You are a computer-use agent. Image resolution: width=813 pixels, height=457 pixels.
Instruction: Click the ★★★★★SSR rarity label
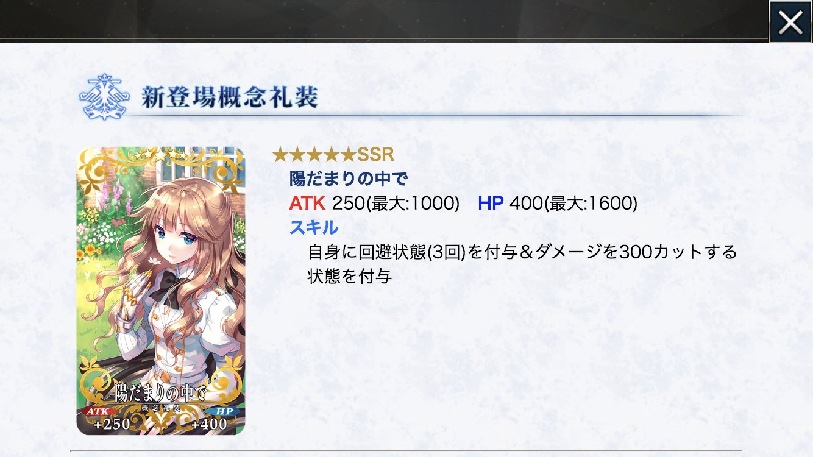[334, 154]
